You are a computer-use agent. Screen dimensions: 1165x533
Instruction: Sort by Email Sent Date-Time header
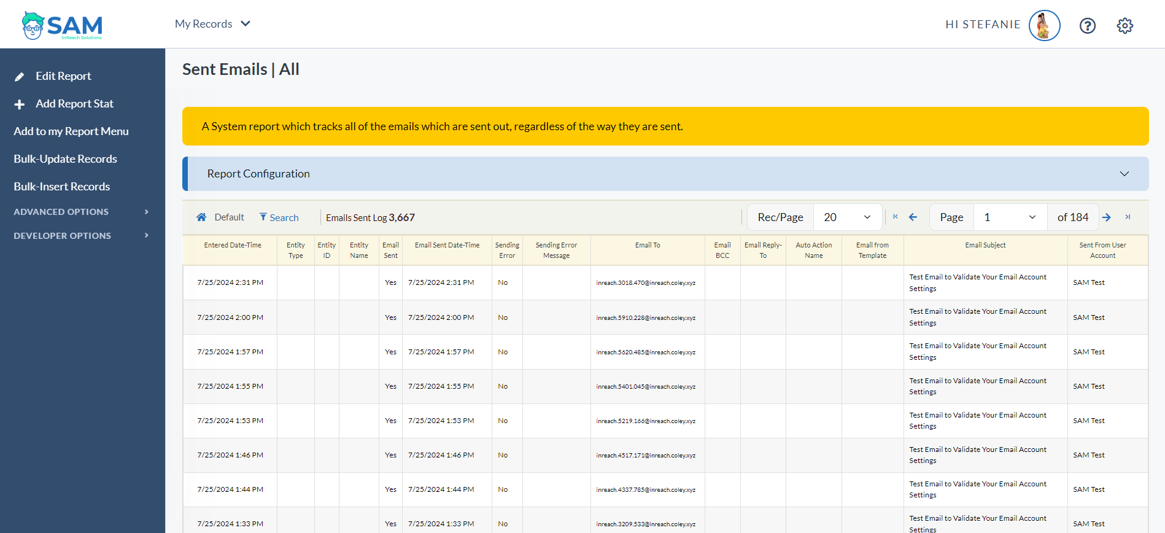coord(447,245)
